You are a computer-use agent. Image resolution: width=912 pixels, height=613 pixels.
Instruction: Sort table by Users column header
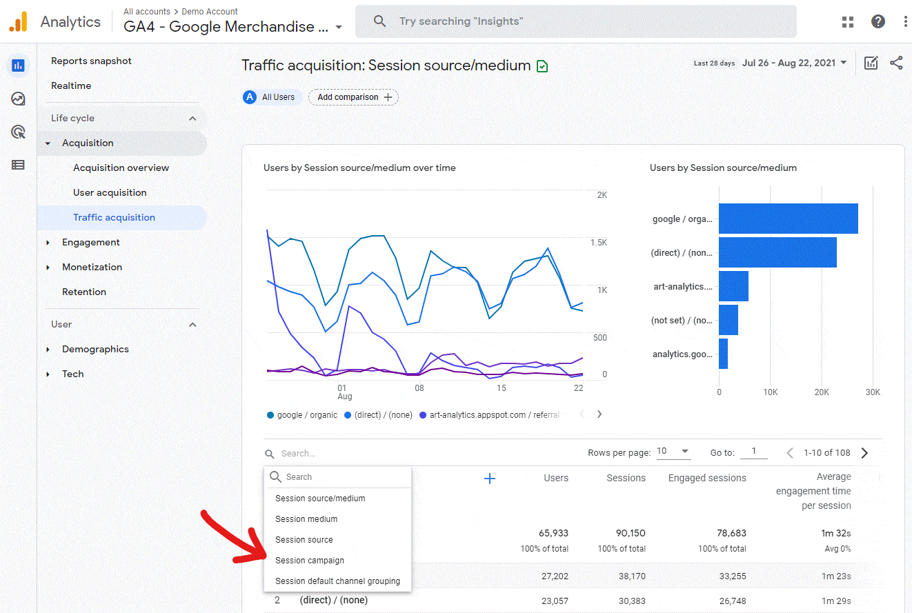tap(556, 478)
